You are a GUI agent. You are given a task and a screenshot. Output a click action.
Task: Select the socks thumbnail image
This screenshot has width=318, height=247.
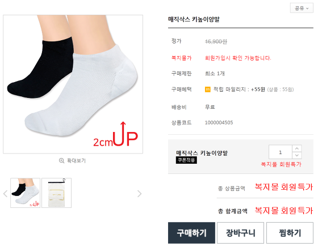tap(26, 193)
